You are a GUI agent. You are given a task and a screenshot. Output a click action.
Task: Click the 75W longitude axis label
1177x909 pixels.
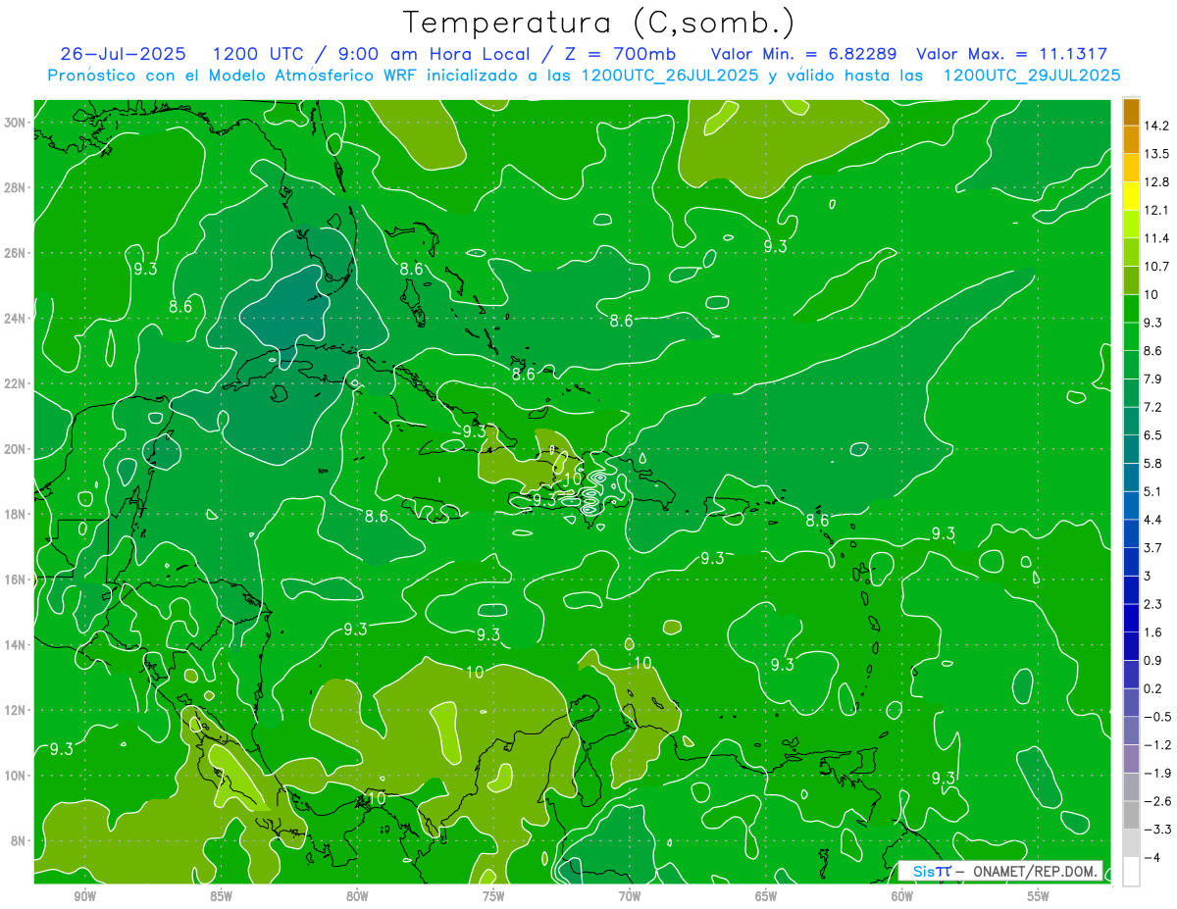493,896
